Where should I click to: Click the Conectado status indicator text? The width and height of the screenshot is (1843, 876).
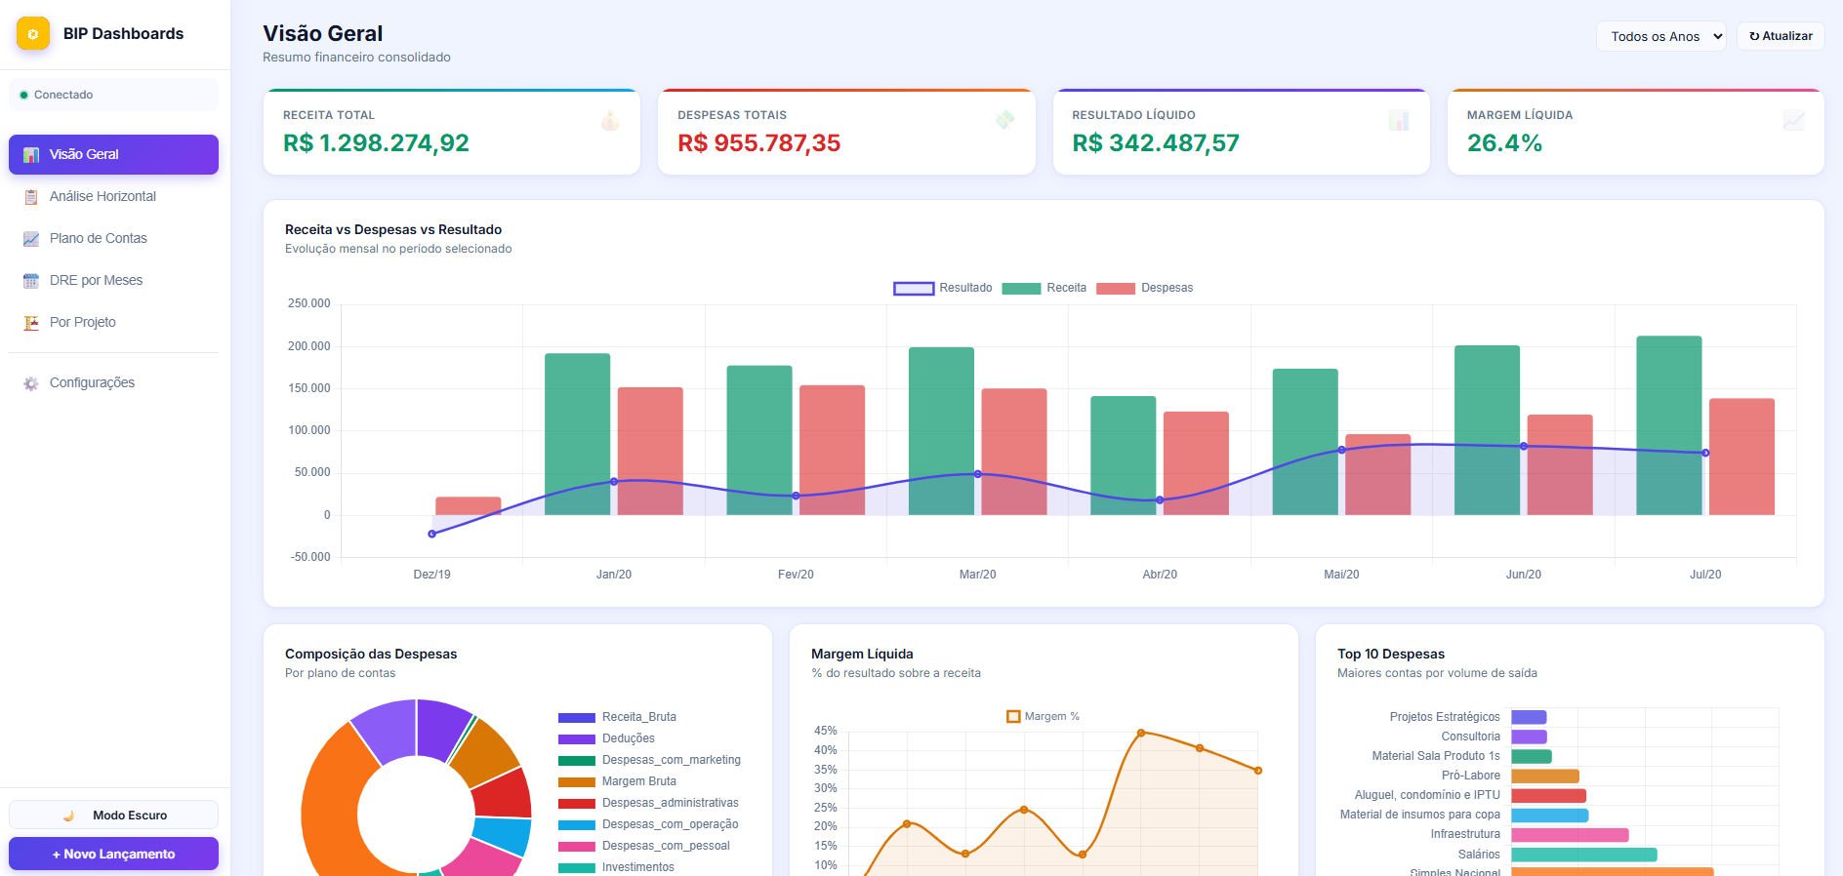pyautogui.click(x=63, y=95)
